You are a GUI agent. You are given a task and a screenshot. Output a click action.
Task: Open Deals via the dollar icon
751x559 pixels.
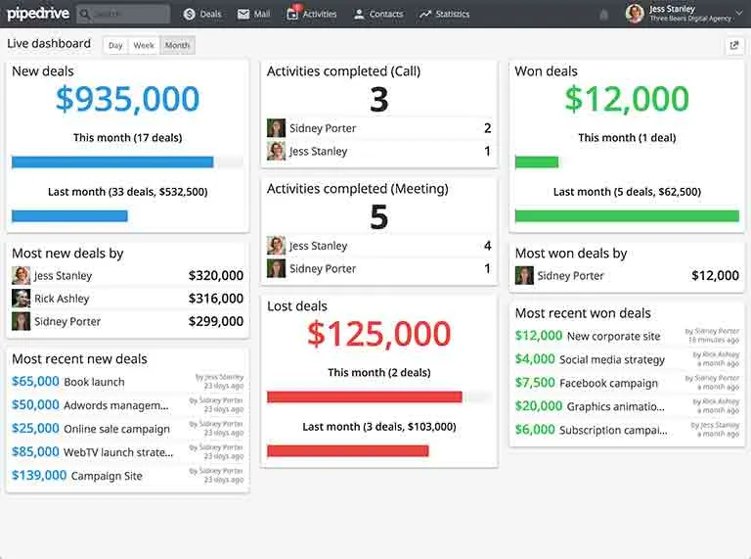pos(190,14)
